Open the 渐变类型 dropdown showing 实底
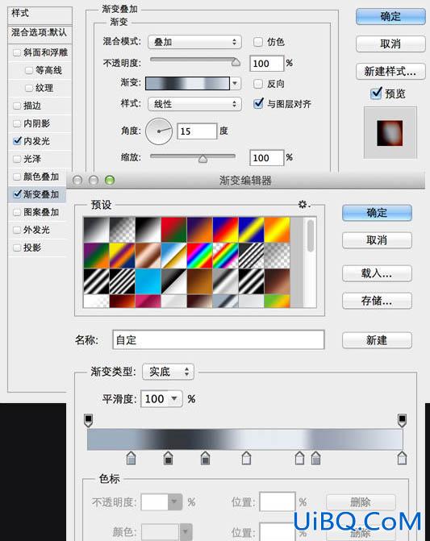 click(x=168, y=372)
